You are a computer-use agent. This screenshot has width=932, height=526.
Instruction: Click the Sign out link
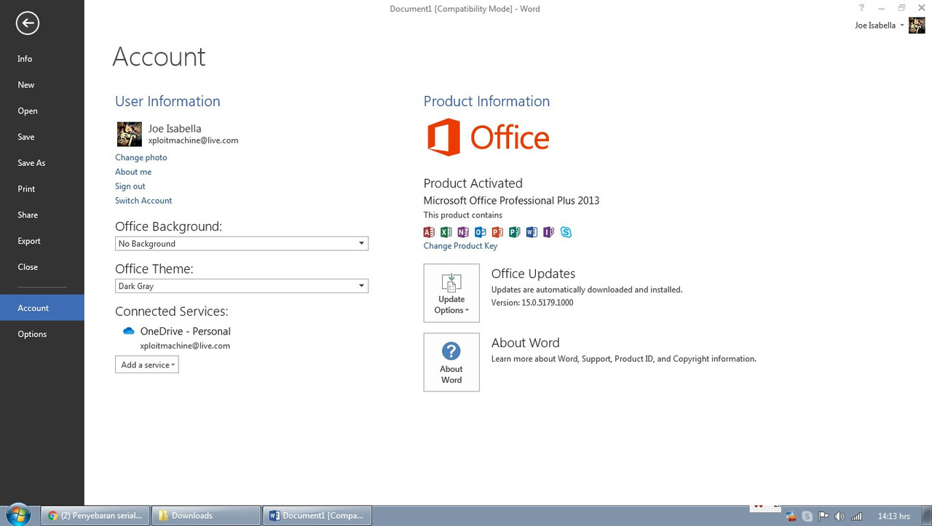point(130,186)
